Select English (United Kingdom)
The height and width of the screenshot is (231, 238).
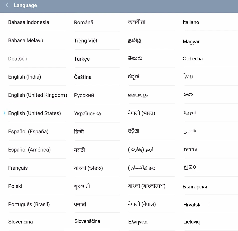point(38,95)
